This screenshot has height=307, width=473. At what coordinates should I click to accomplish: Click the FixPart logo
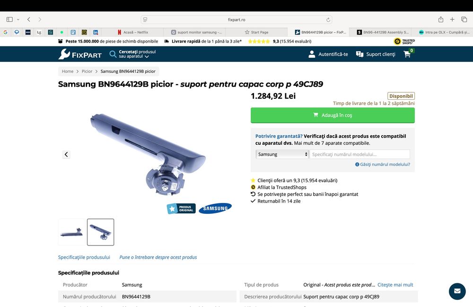pos(80,54)
